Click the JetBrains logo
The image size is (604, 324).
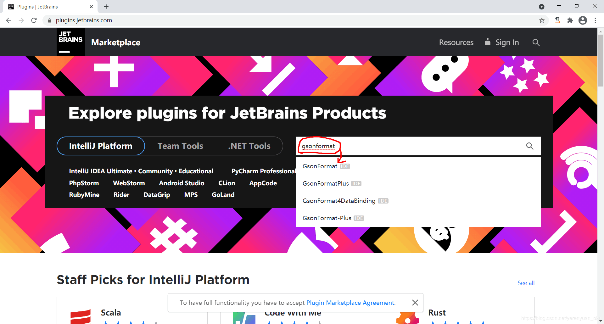71,42
